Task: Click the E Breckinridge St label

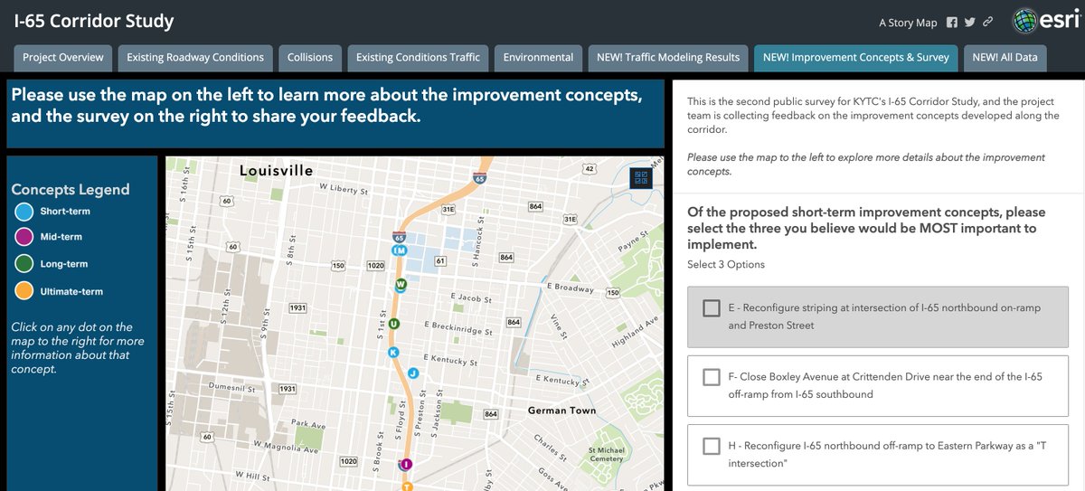Action: tap(457, 327)
